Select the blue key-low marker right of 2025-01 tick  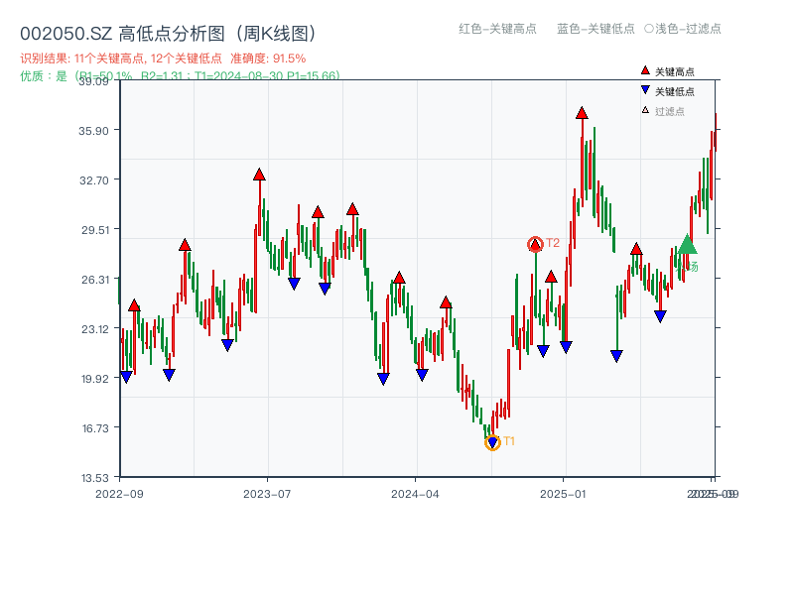point(566,347)
